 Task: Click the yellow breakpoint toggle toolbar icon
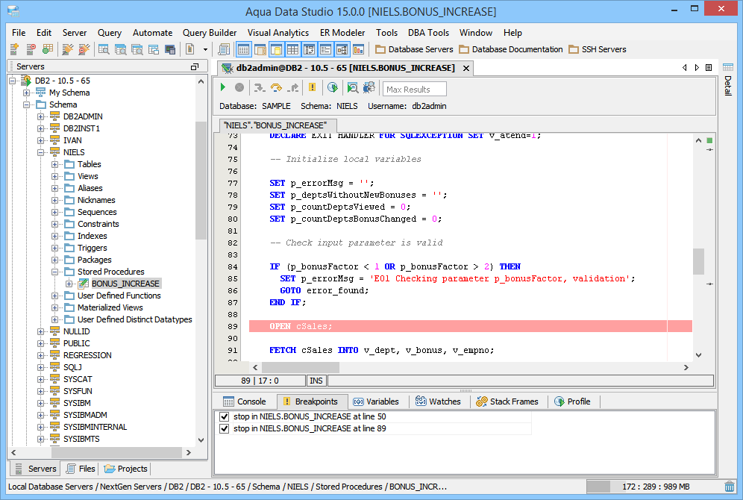pos(312,88)
